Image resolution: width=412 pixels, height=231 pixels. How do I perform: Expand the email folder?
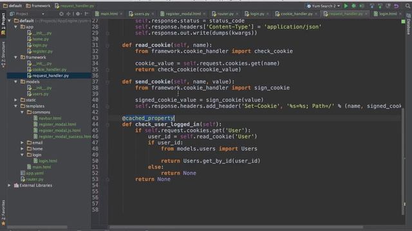tap(22, 142)
